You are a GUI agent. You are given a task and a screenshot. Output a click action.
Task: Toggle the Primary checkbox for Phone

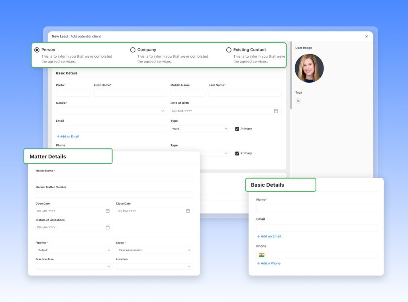click(x=237, y=153)
